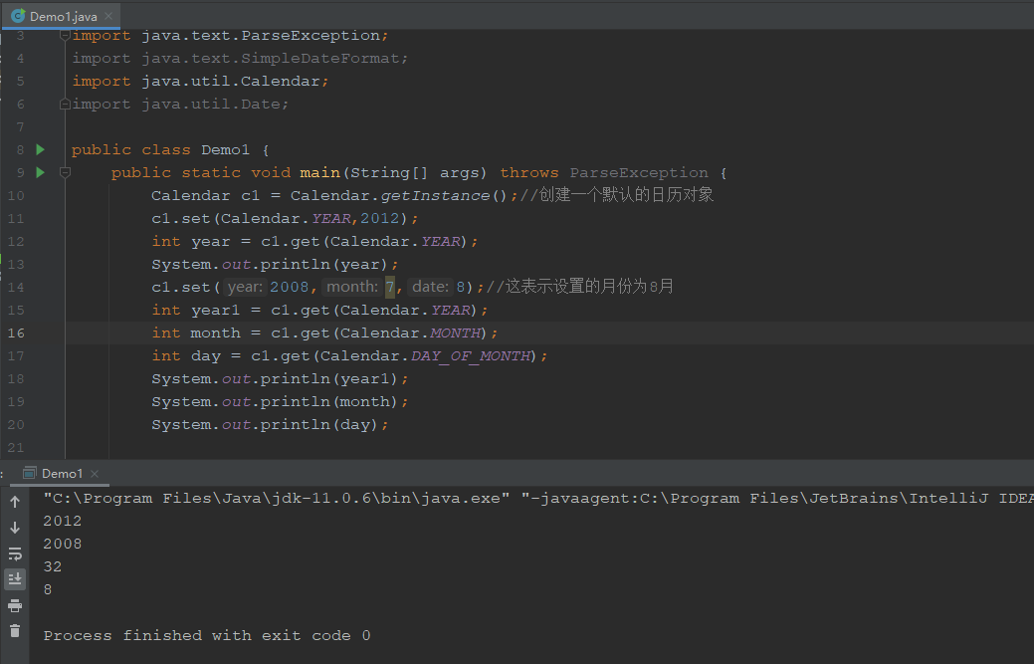Collapse the main method body fold
Screen dimensions: 1034x664
[x=64, y=172]
